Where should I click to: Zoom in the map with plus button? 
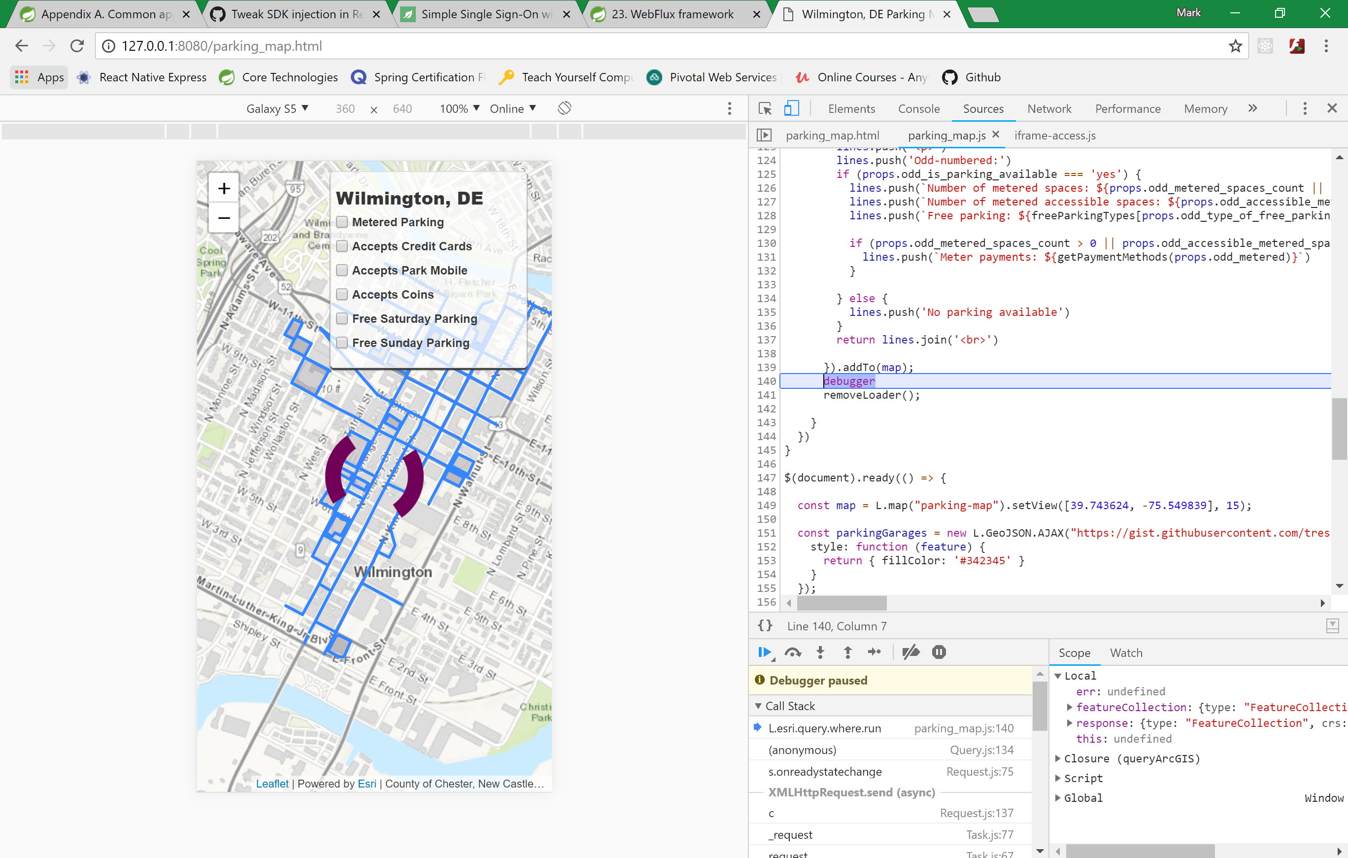pyautogui.click(x=224, y=188)
